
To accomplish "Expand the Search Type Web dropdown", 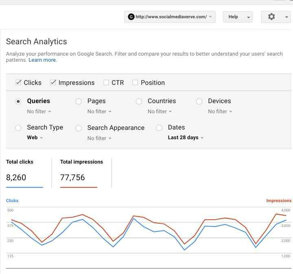I will point(35,138).
